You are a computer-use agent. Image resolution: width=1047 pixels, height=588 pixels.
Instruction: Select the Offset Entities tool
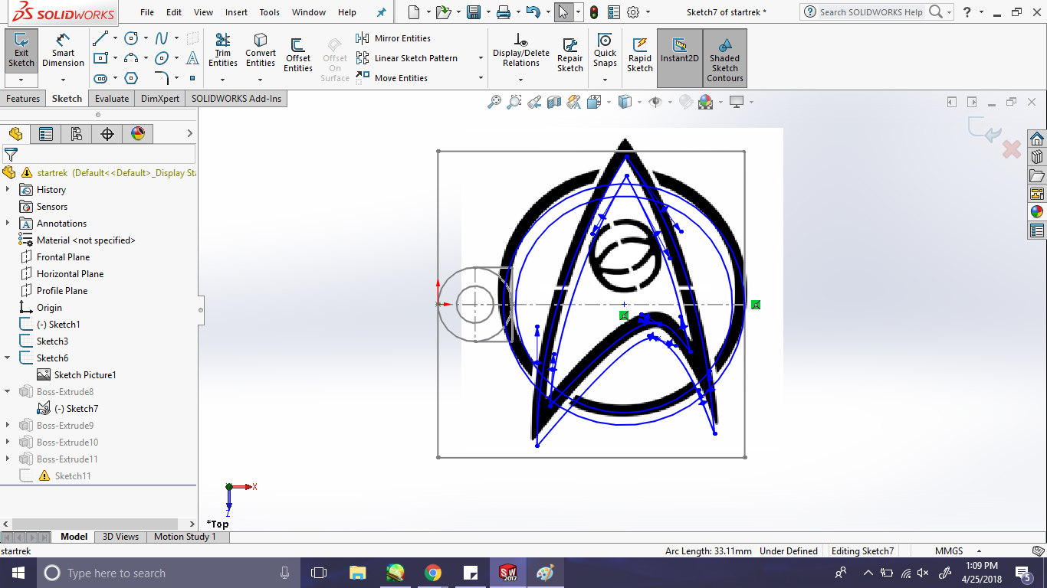298,54
